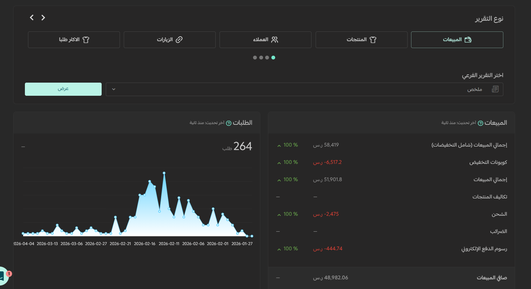This screenshot has height=289, width=531.
Task: Open the chat widget with notification badge
Action: point(3,276)
